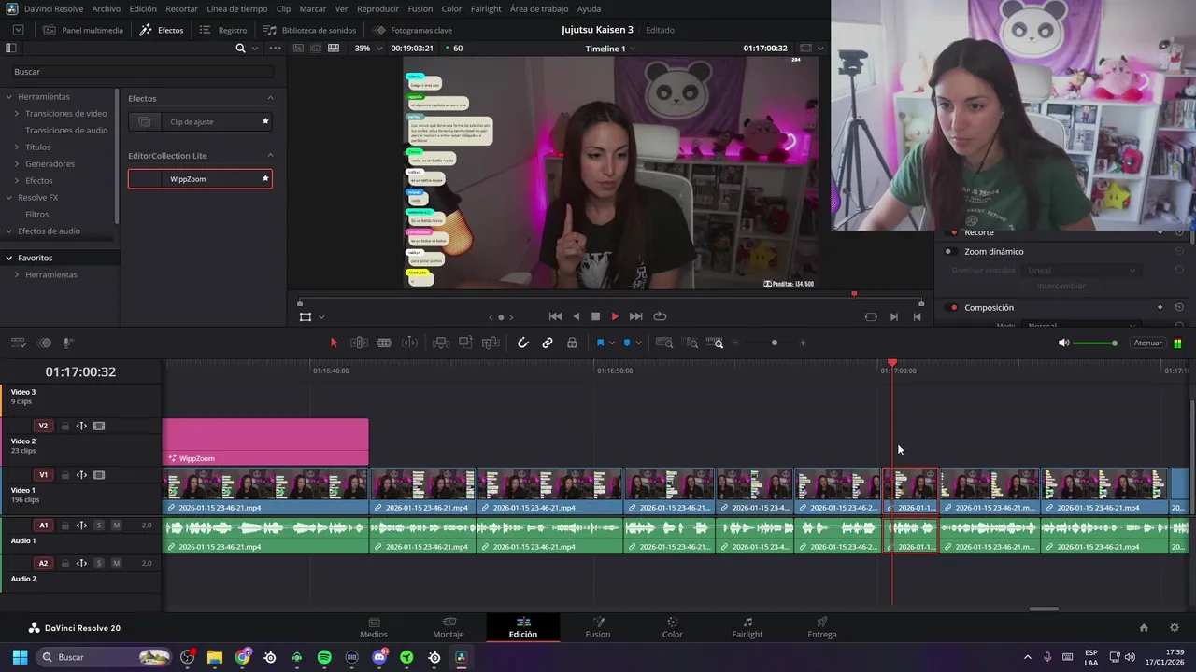Solo the Audio 1 track
Screen dimensions: 1196x672
tap(99, 525)
